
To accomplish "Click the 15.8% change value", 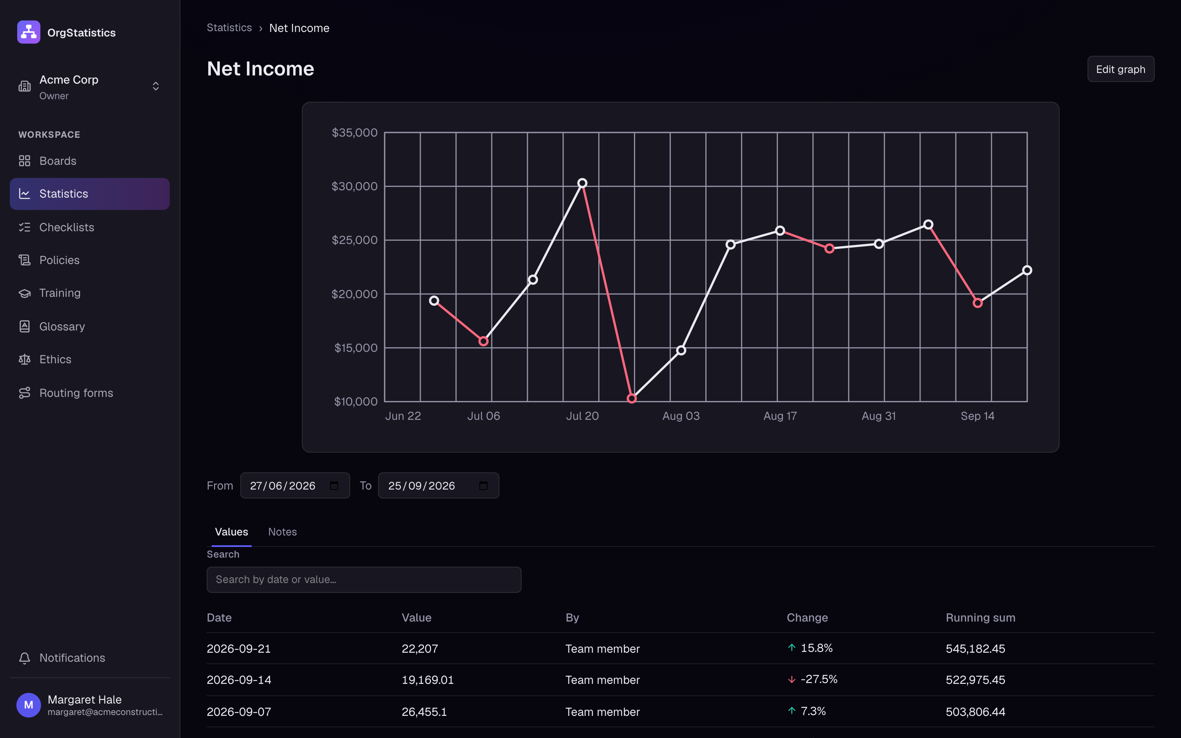I will pos(816,648).
